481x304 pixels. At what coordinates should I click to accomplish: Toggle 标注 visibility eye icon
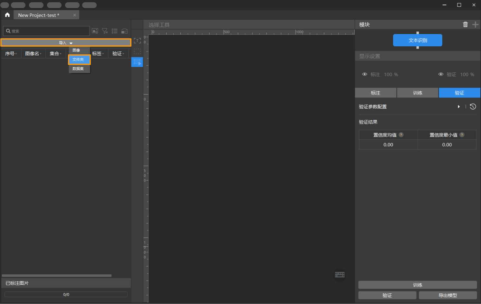[x=365, y=74]
